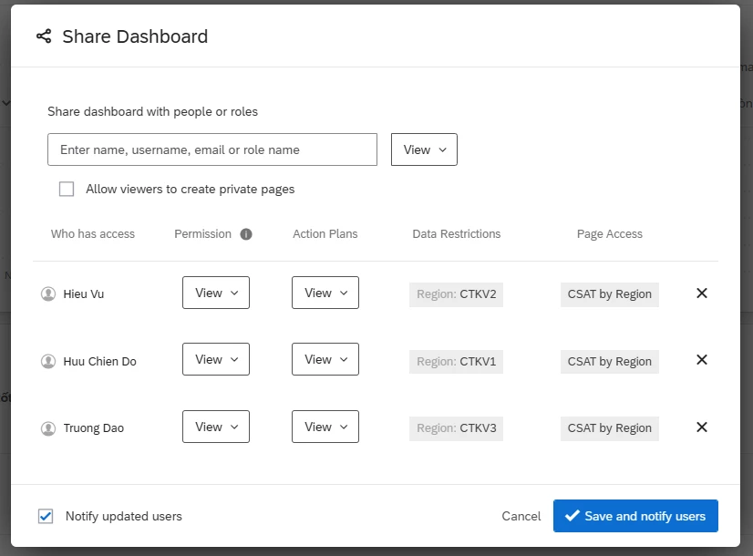Remove Hieu Vu's access with X

702,293
